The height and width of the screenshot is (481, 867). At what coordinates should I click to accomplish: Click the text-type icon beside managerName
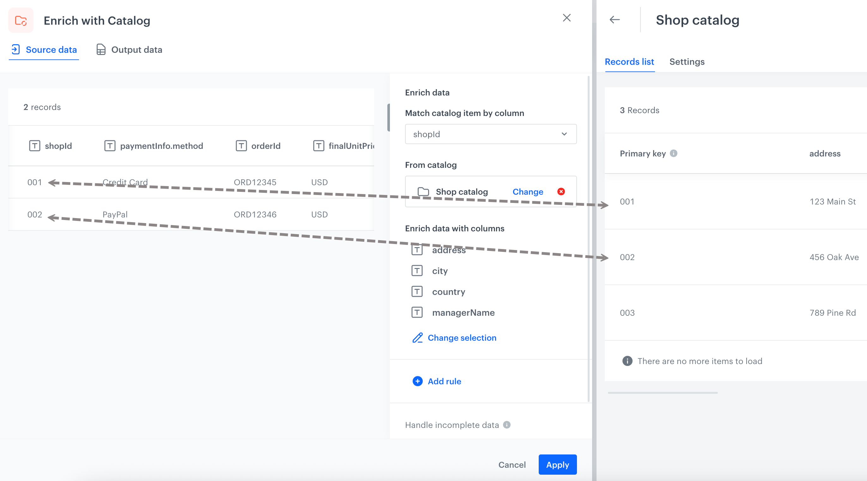click(x=417, y=312)
